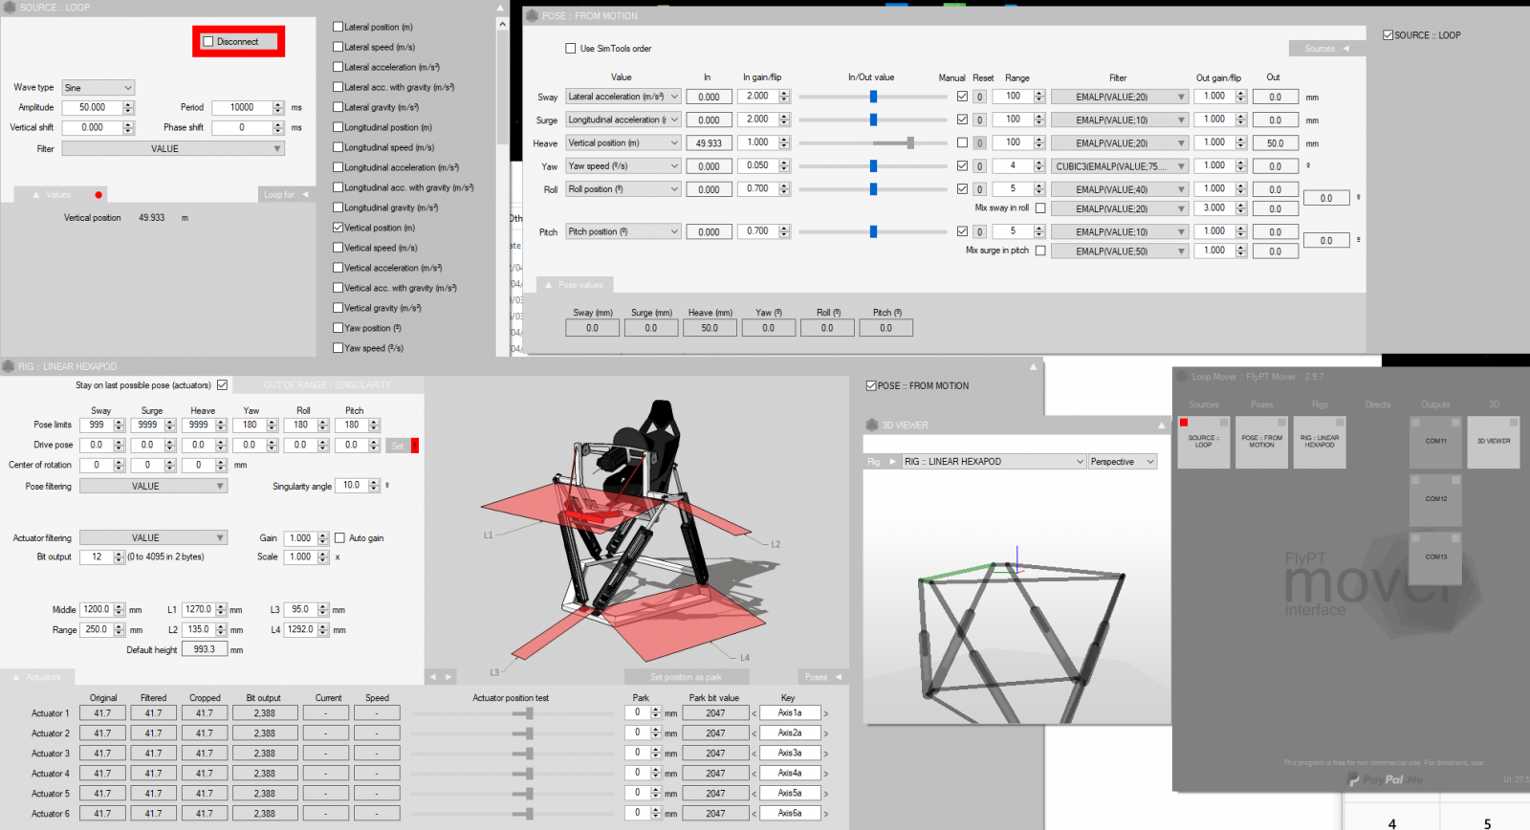The height and width of the screenshot is (830, 1530).
Task: Click the less-than arrow beside Axis1a key
Action: (x=754, y=713)
